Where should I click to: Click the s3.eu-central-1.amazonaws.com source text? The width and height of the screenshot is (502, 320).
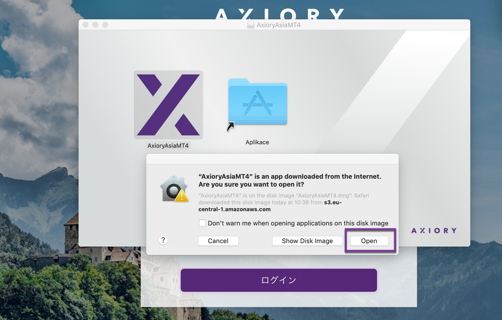(270, 206)
